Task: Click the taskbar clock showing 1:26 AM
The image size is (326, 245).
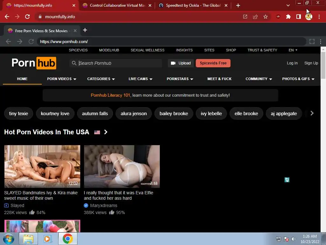Action: pos(309,239)
